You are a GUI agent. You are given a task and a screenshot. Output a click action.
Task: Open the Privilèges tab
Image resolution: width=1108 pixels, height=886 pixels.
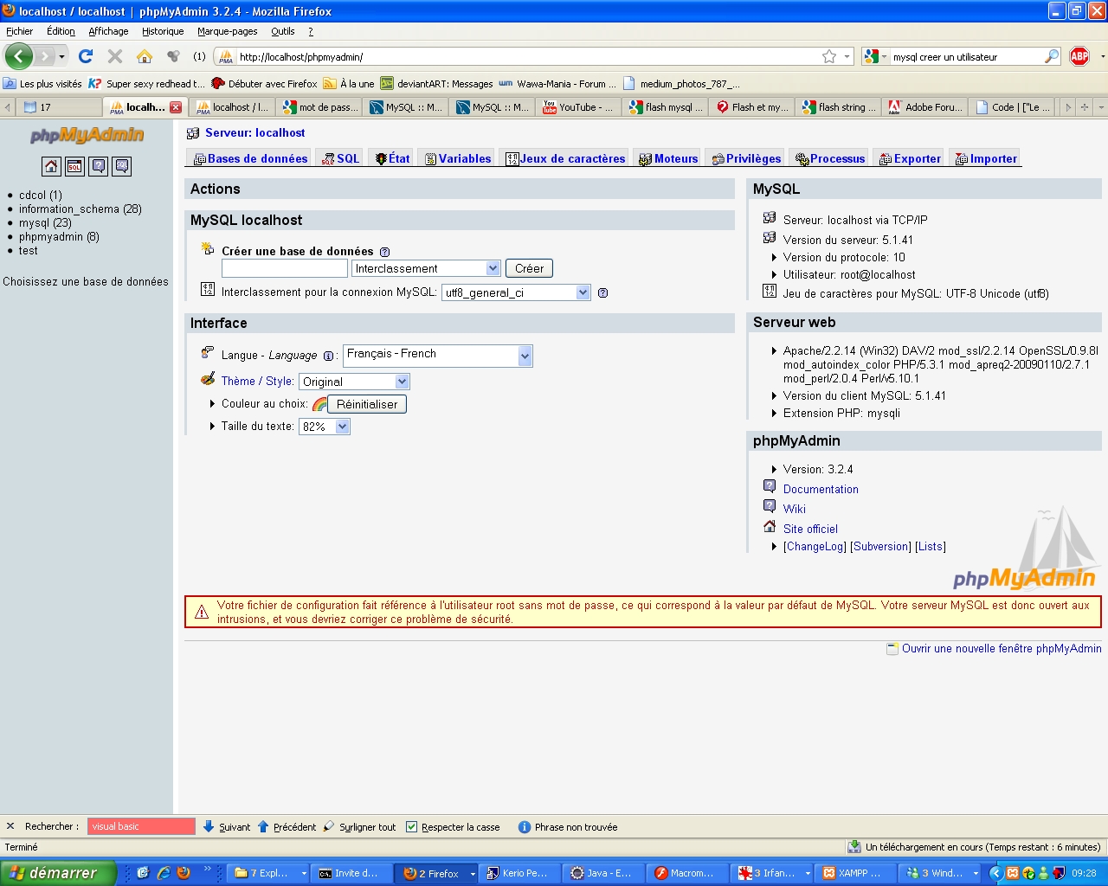[746, 158]
